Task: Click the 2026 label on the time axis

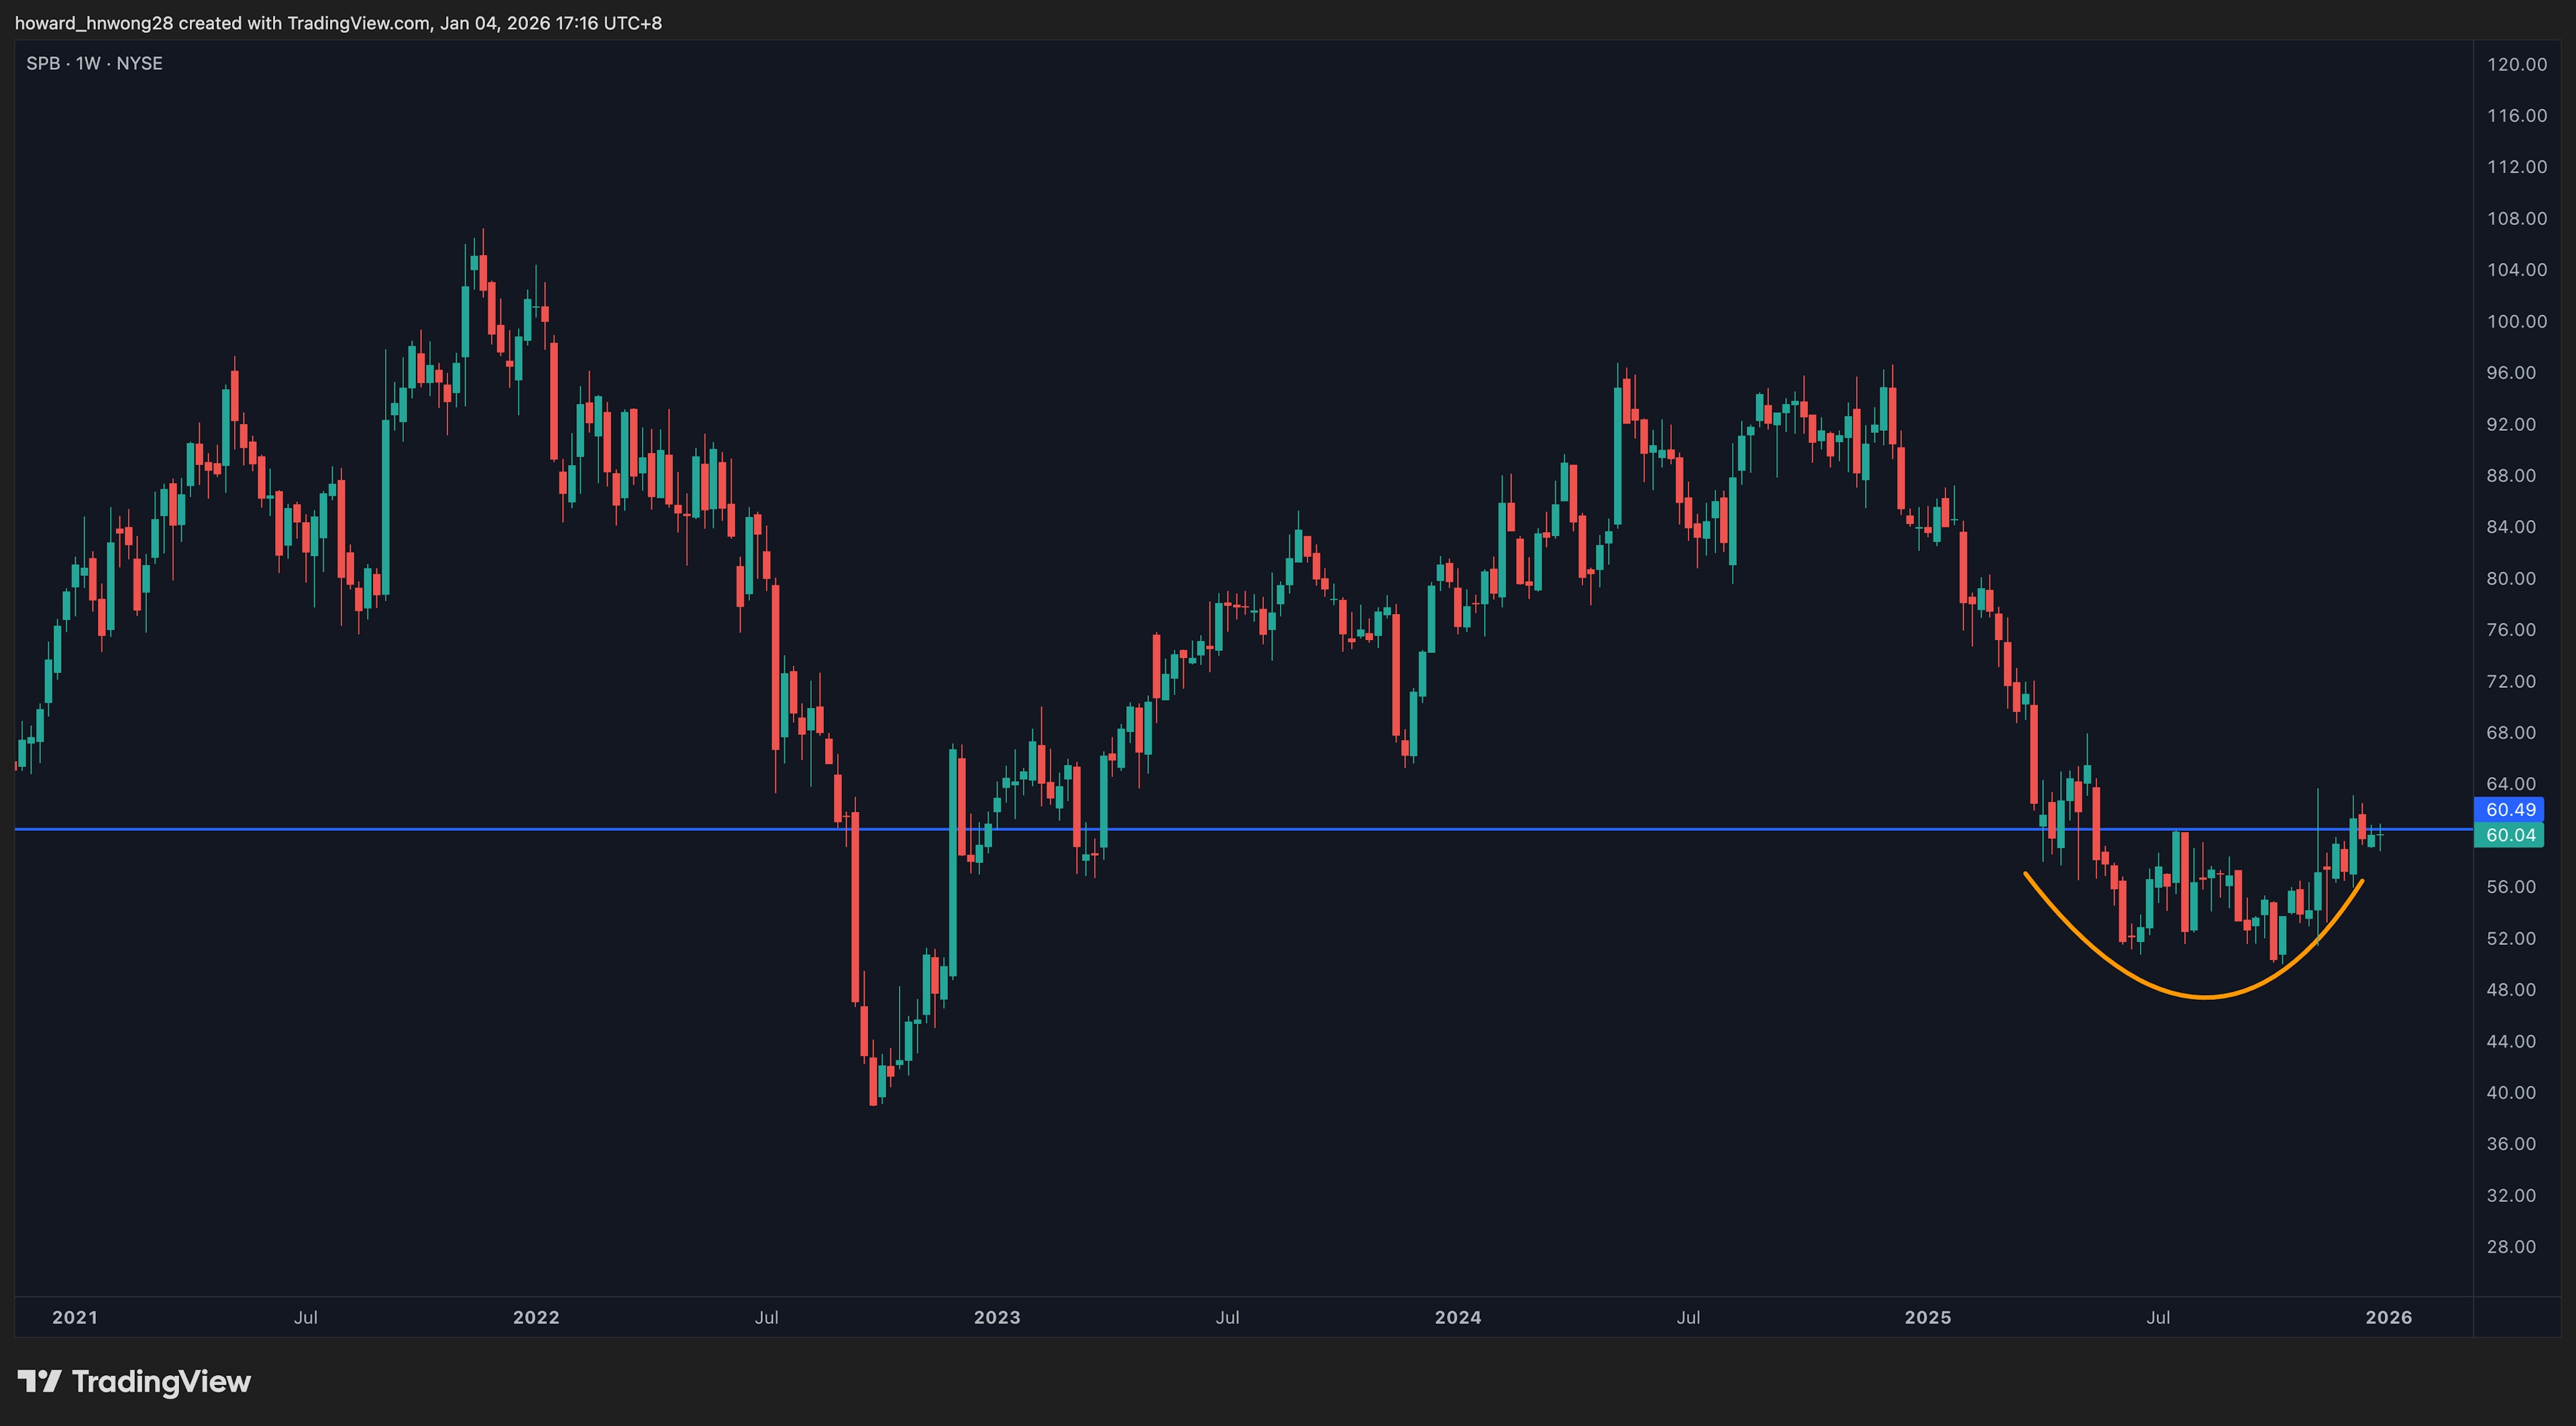Action: point(2388,1317)
